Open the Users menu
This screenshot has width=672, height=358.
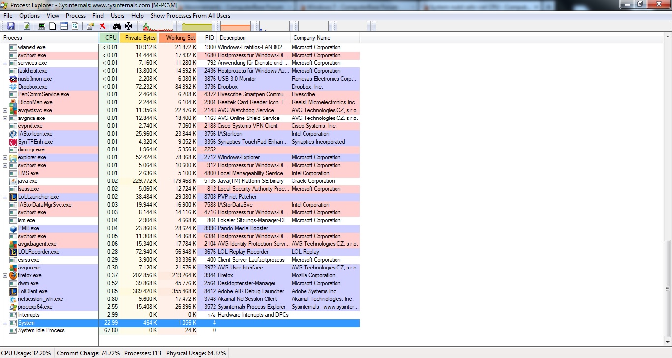pos(118,16)
